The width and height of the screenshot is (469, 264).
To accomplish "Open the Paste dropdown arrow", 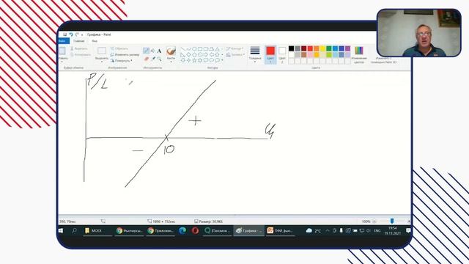I will click(x=62, y=62).
